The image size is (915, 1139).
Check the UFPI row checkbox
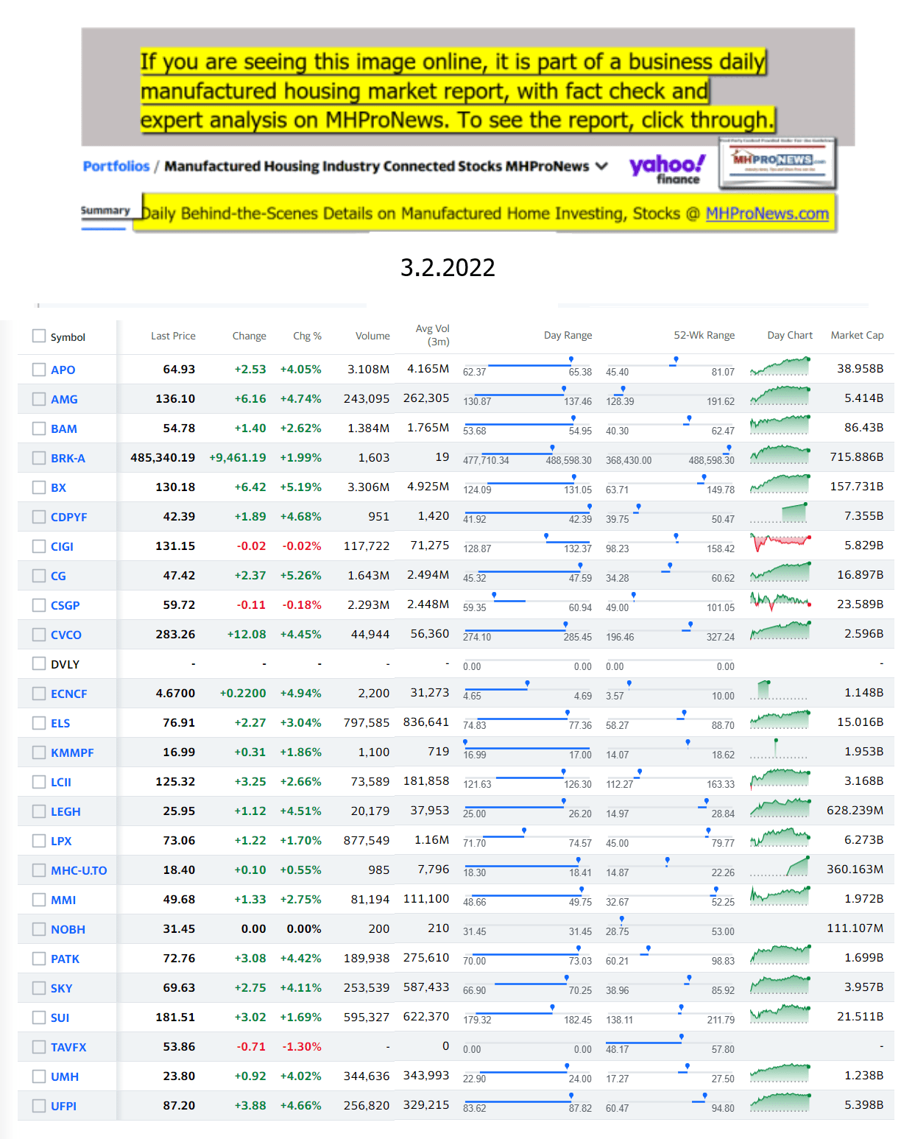point(39,1106)
